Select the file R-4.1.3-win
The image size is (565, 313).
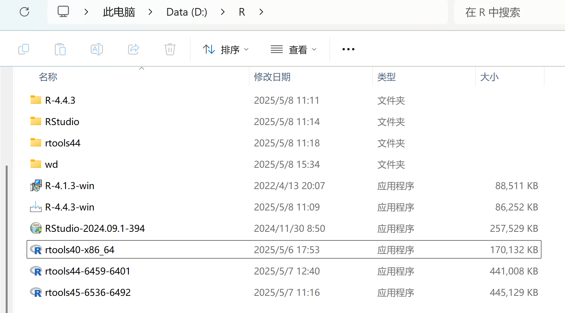pyautogui.click(x=70, y=186)
